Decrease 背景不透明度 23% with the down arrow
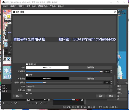Screen dimensions: 129x110 click(111, 83)
